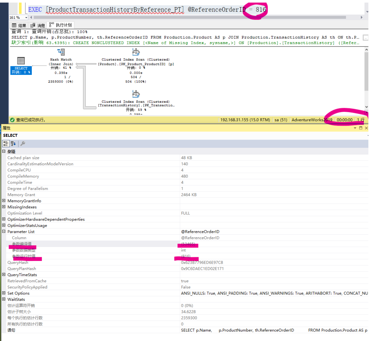The image size is (370, 341).
Task: Select the Memory Grant property row
Action: (x=185, y=195)
